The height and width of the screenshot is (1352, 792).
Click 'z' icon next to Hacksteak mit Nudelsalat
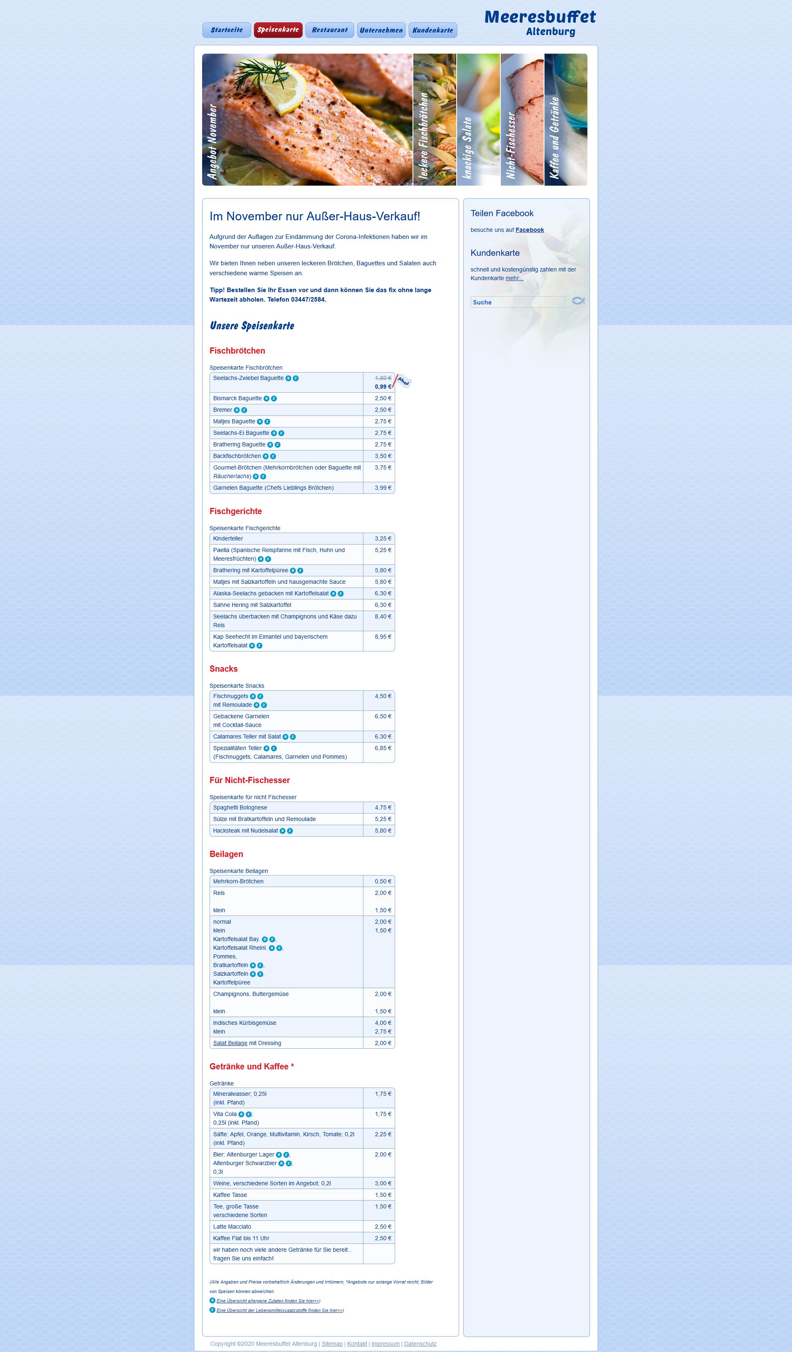coord(290,831)
